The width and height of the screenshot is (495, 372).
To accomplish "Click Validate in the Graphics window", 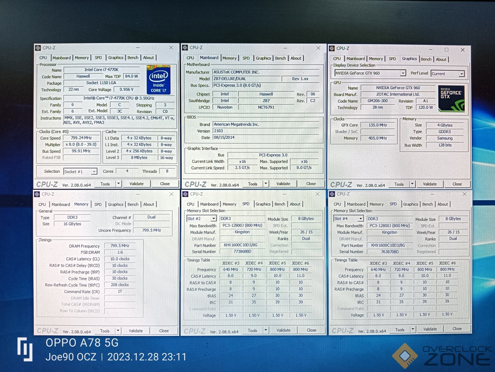I will click(430, 184).
